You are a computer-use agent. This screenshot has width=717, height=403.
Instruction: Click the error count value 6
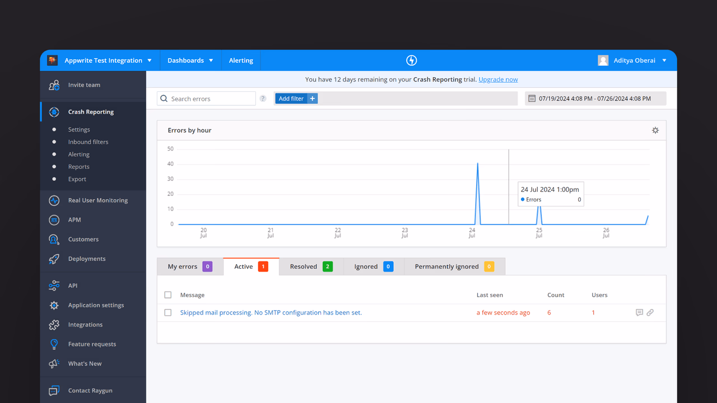[549, 312]
